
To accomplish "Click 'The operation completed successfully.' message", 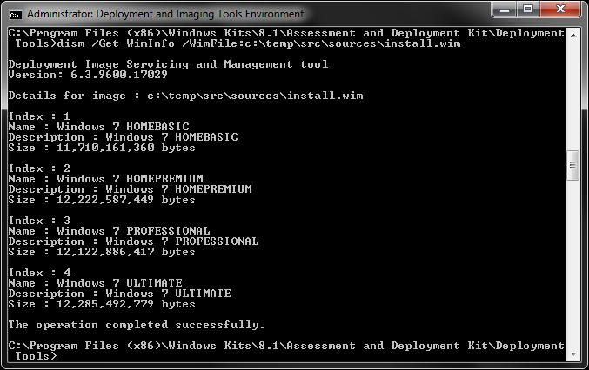I will coord(136,325).
